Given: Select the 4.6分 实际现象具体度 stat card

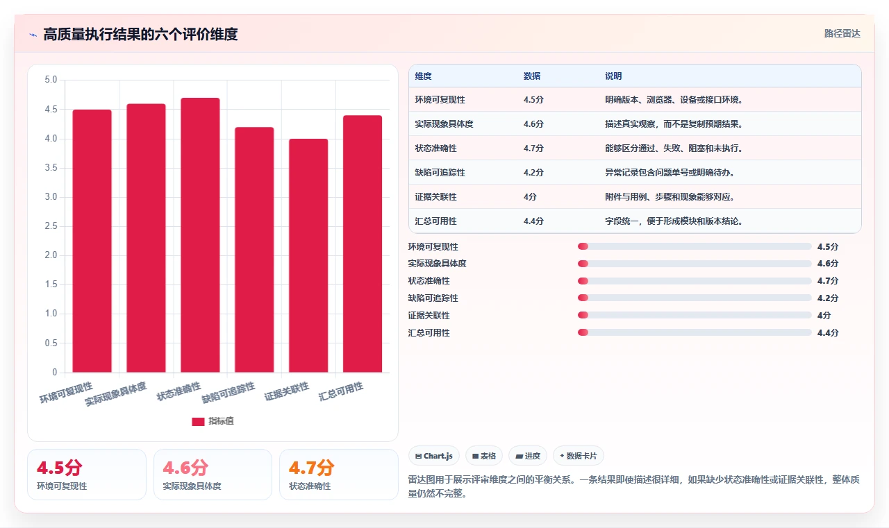Looking at the screenshot, I should click(x=213, y=475).
